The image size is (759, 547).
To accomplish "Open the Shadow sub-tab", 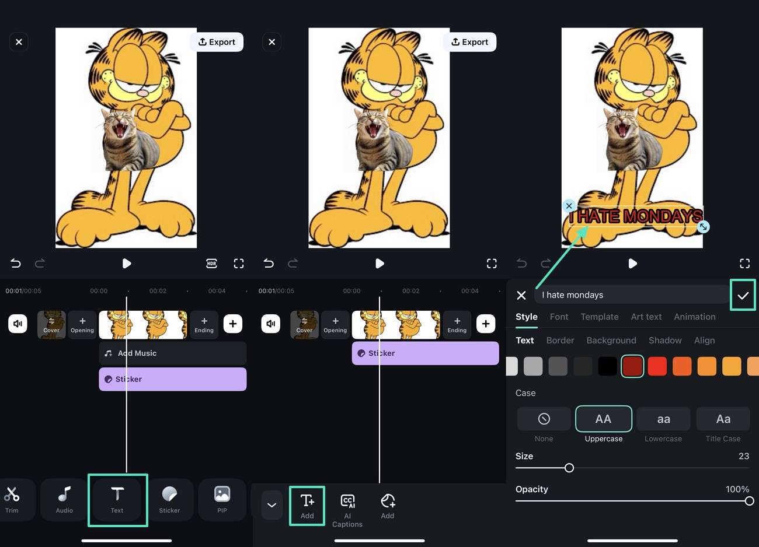I will point(665,341).
